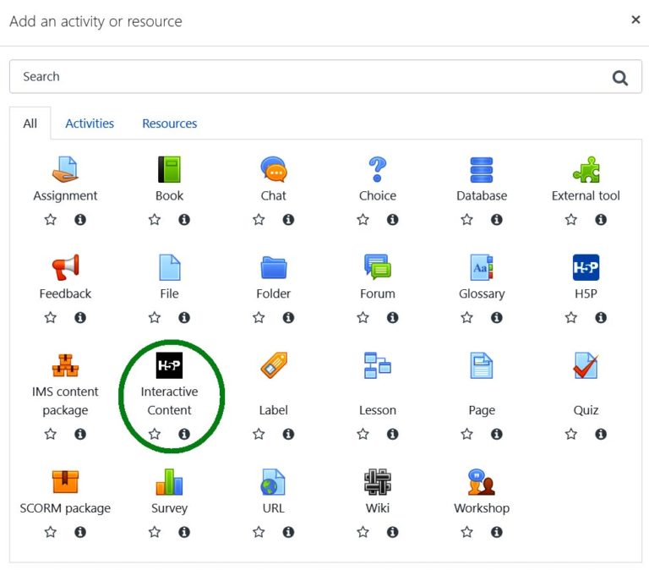Mark the Glossary activity as starred
649x570 pixels.
point(467,318)
